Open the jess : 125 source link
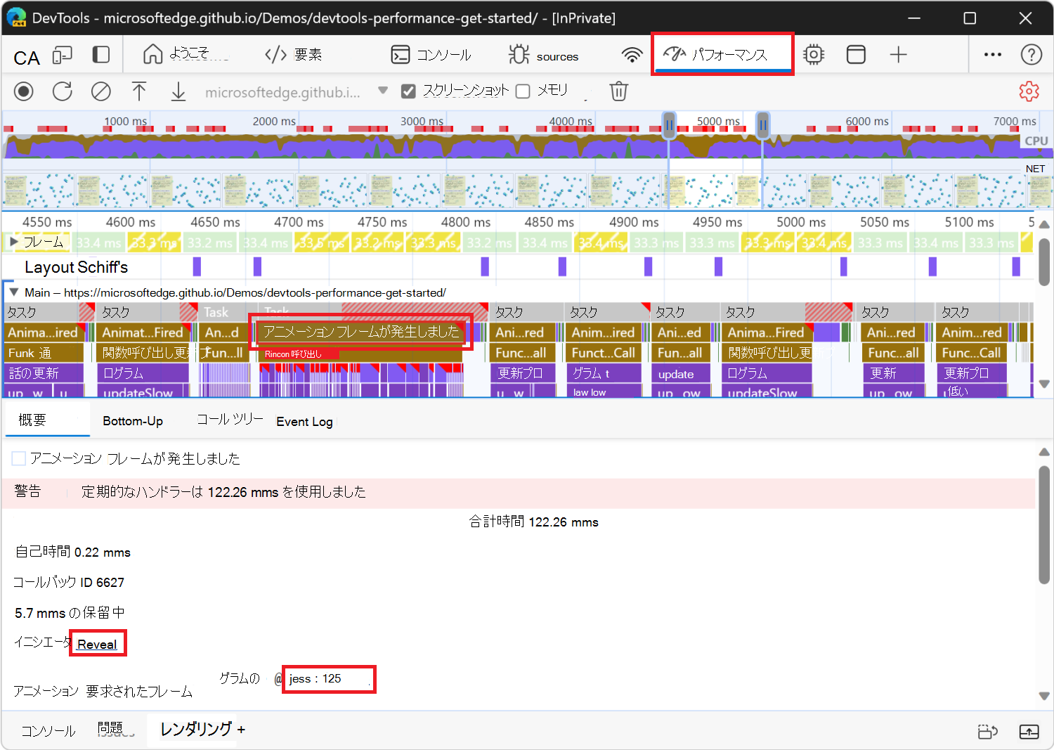The width and height of the screenshot is (1054, 750). pyautogui.click(x=315, y=678)
